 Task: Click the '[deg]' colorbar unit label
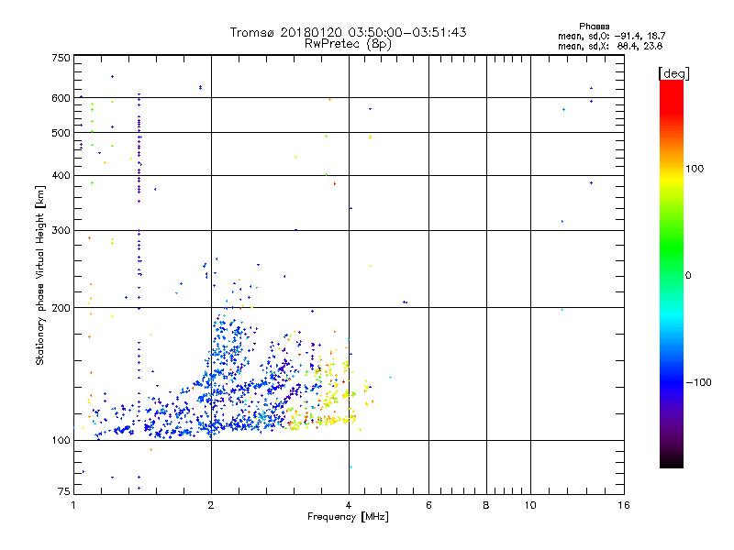coord(673,74)
